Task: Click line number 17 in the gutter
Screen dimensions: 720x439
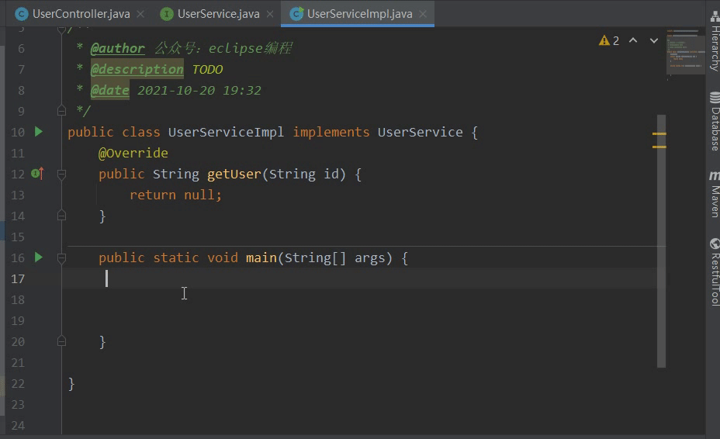Action: (x=18, y=279)
